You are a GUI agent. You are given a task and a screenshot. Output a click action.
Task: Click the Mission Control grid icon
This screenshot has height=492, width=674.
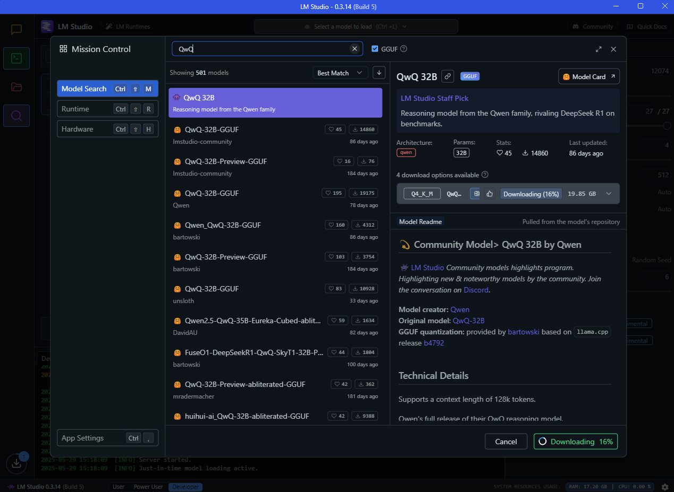pyautogui.click(x=63, y=49)
